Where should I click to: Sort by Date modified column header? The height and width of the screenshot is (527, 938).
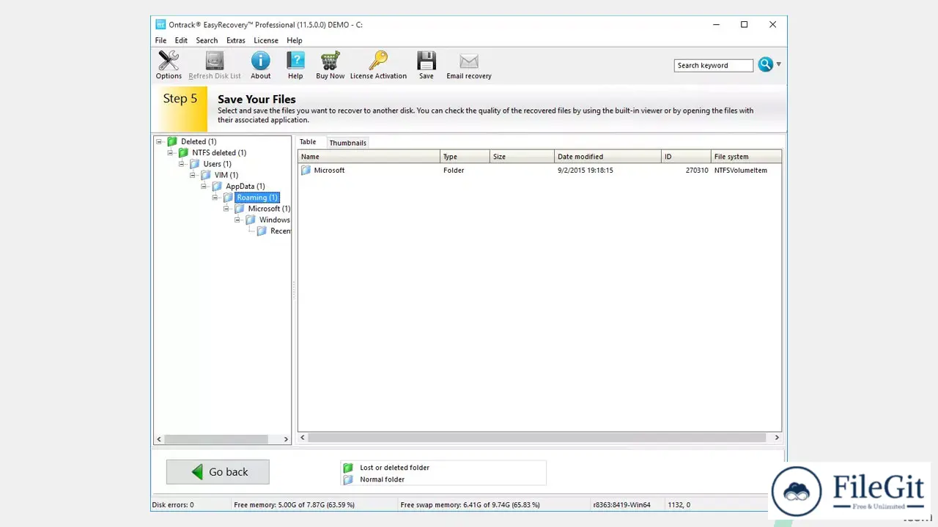[608, 157]
